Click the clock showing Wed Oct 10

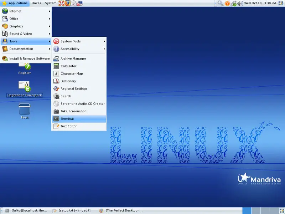(260, 3)
